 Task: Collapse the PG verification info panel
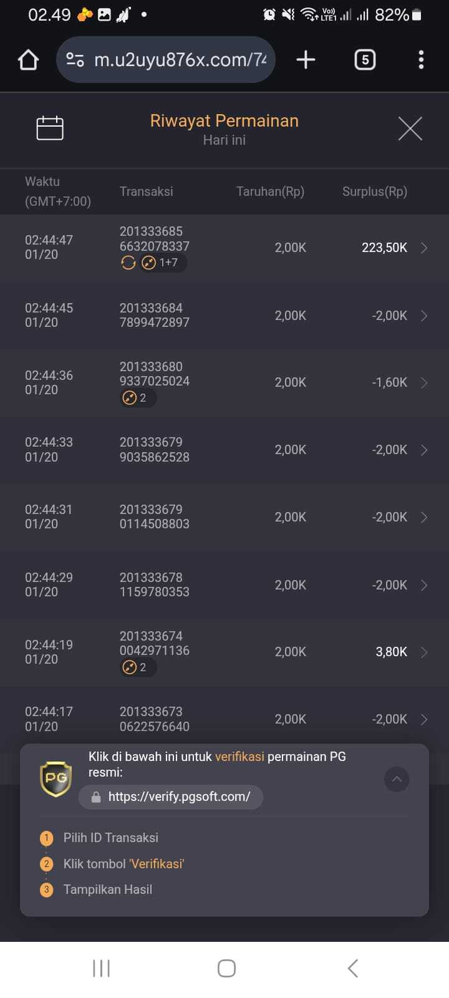[x=397, y=779]
